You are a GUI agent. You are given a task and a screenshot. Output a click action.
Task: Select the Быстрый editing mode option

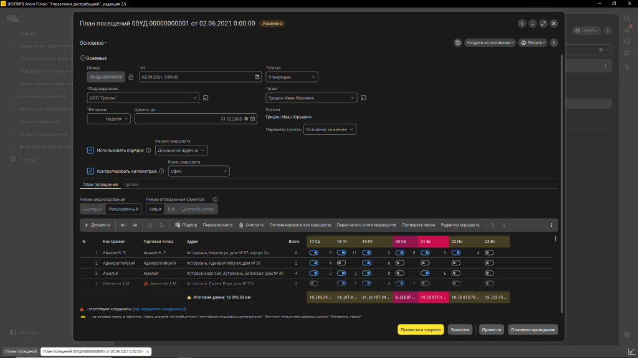pos(92,209)
